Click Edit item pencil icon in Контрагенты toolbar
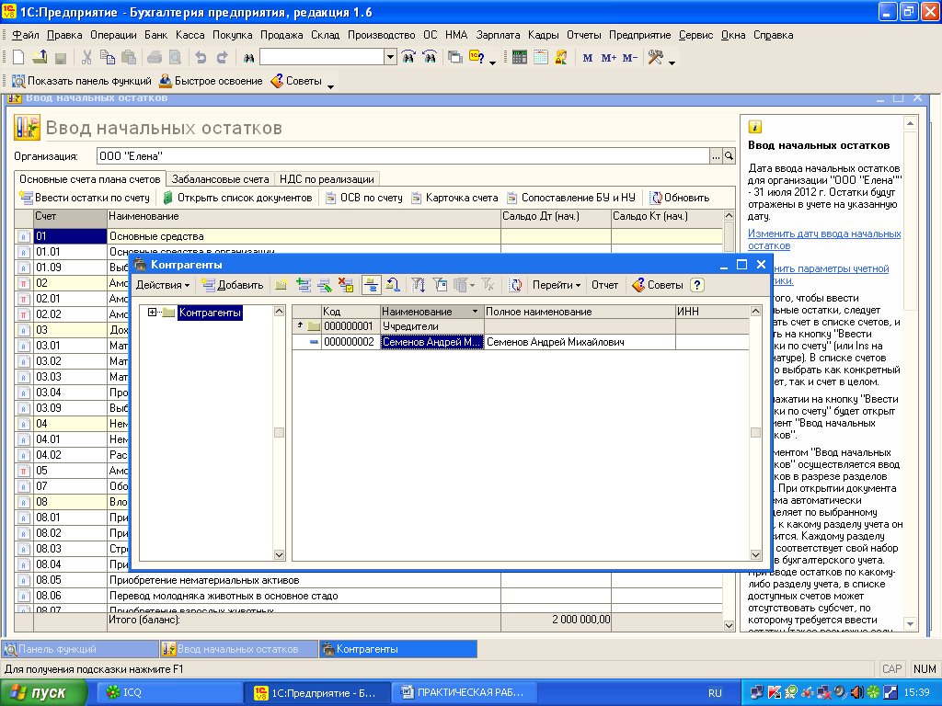 (325, 285)
